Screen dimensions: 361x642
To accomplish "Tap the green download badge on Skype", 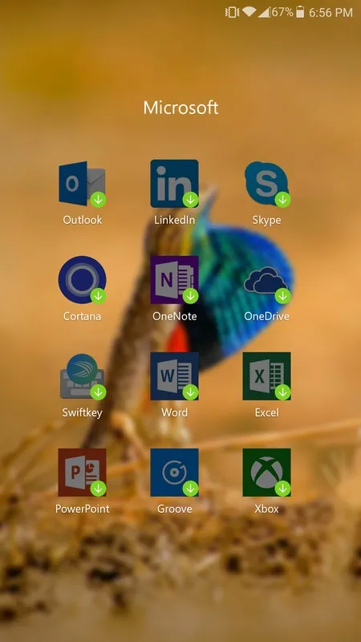I will (x=283, y=200).
